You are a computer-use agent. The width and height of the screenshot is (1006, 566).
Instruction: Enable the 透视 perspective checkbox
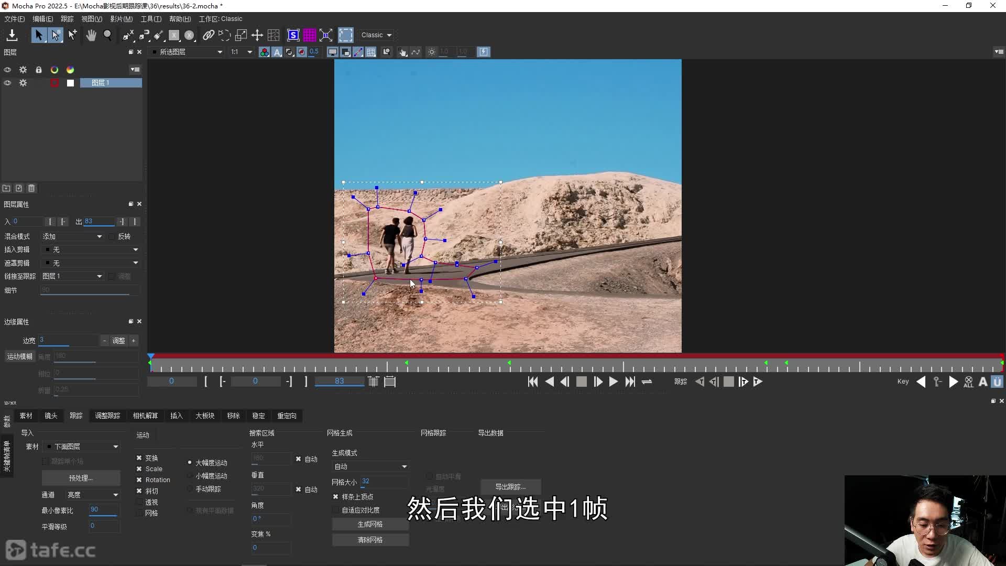pos(139,502)
